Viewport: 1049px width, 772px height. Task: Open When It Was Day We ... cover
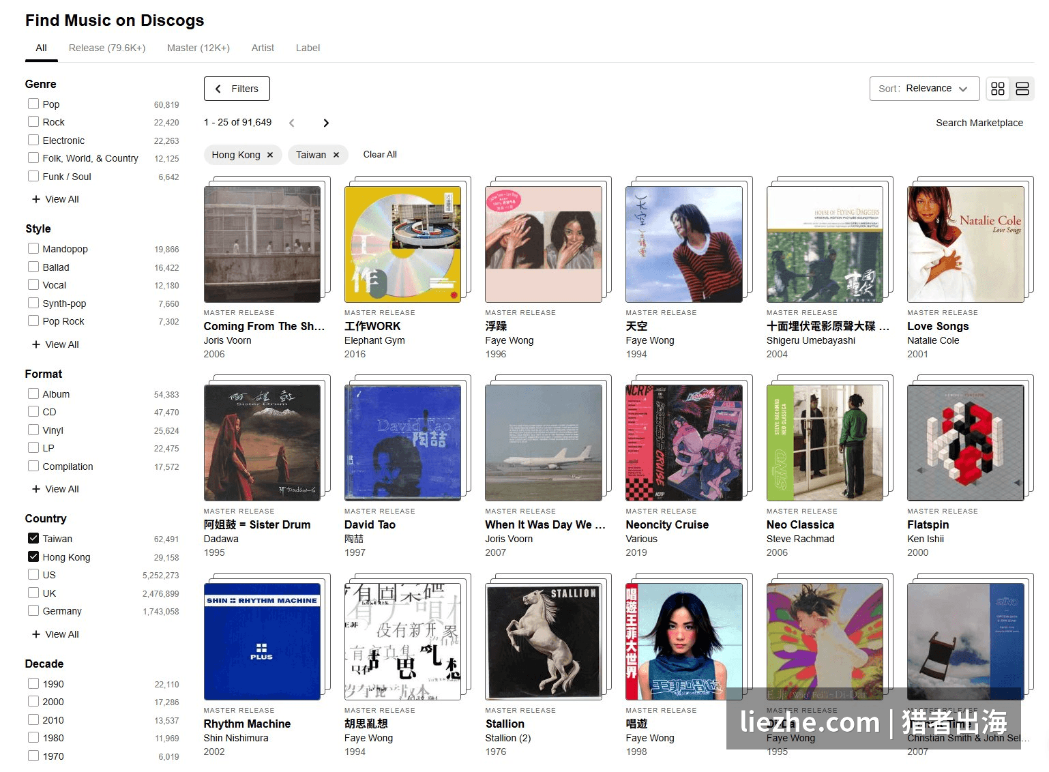pyautogui.click(x=544, y=443)
